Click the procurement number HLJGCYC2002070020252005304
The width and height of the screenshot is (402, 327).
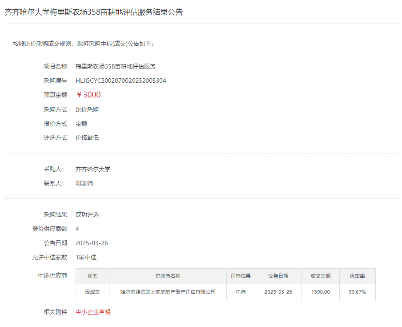click(121, 81)
